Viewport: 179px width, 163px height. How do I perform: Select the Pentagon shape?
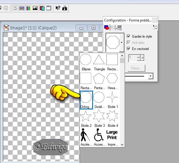point(99,81)
